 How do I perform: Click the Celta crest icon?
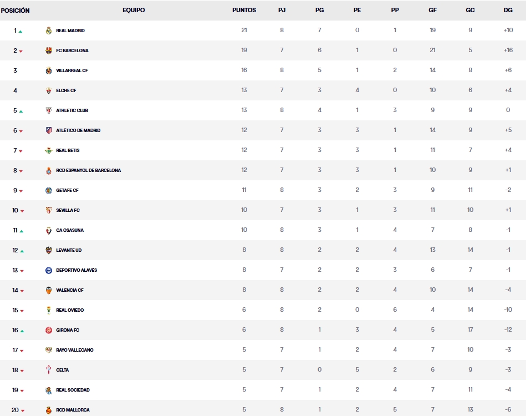pyautogui.click(x=49, y=370)
